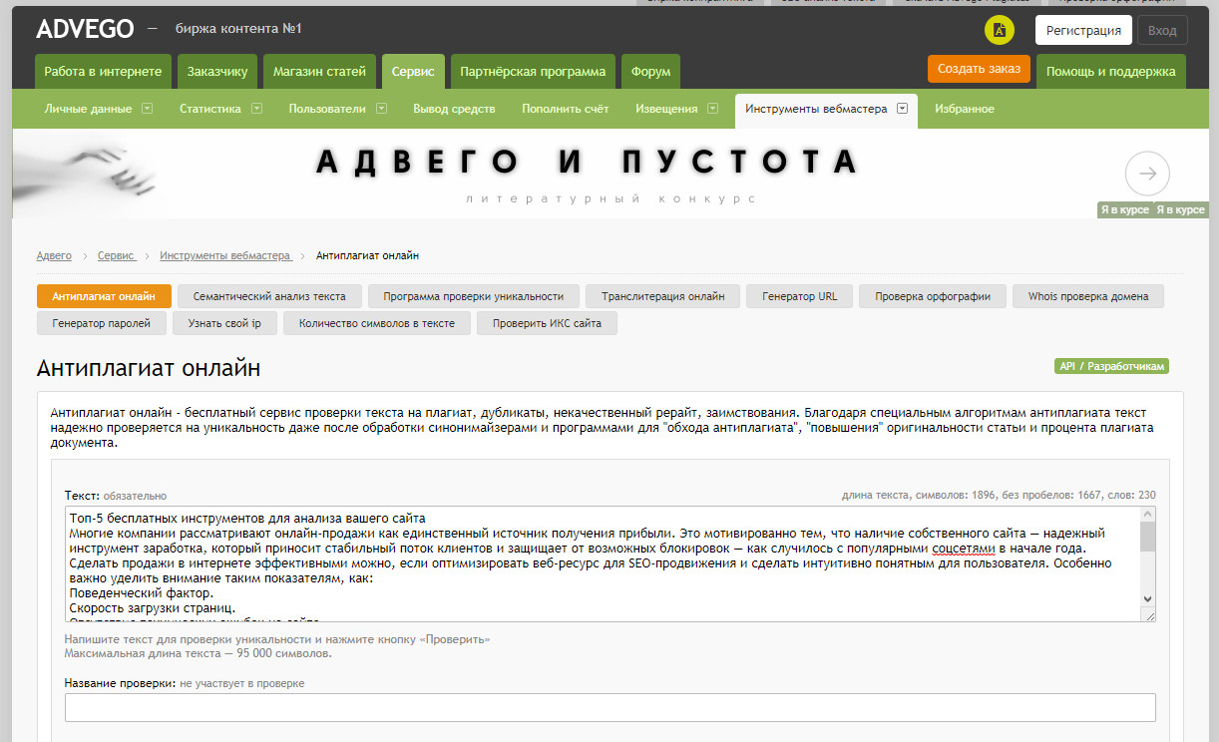Open the Личные данные submenu item
1219x742 pixels.
(x=88, y=109)
